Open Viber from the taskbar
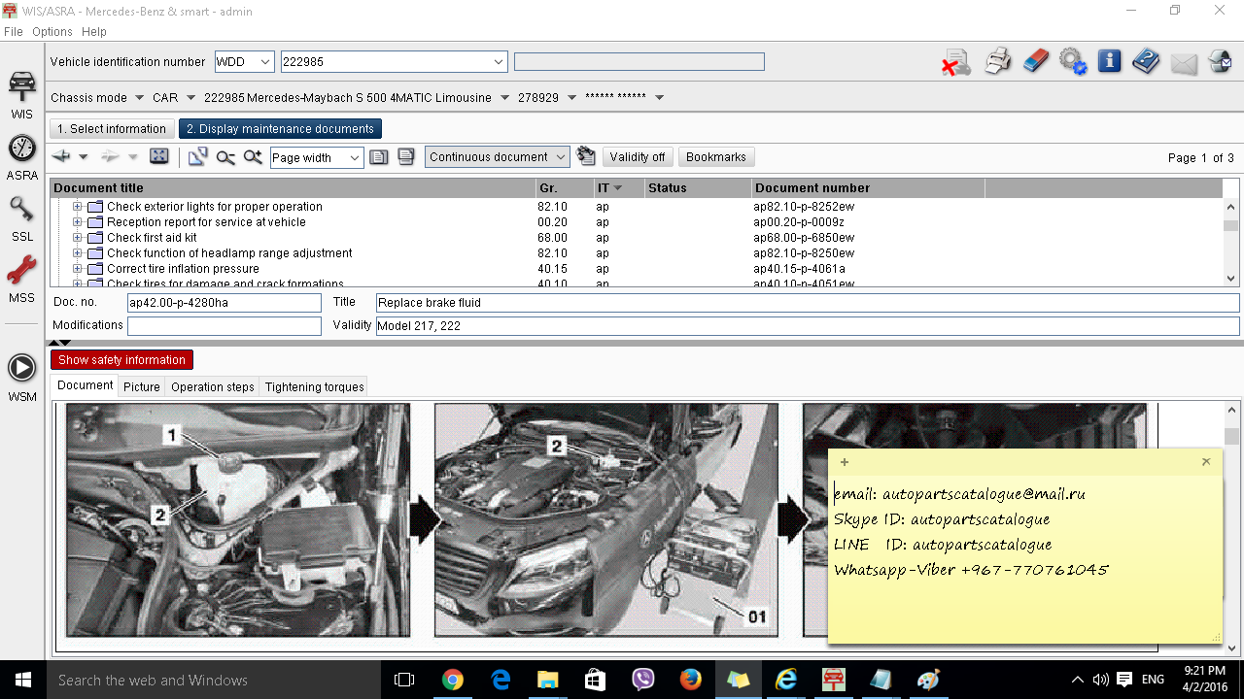Screen dimensions: 1244x699 [642, 680]
